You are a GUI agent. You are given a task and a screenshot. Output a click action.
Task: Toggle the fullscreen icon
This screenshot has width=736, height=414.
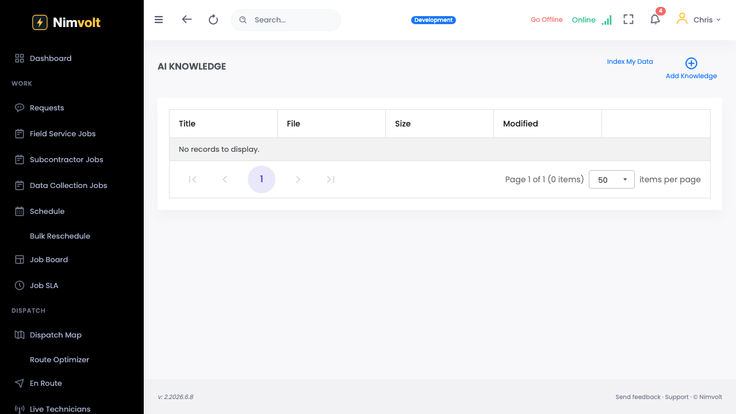[x=628, y=20]
